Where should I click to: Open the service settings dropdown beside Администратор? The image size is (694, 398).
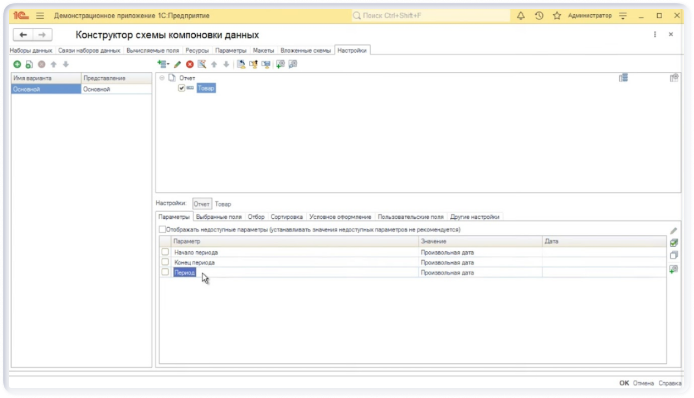(x=623, y=16)
